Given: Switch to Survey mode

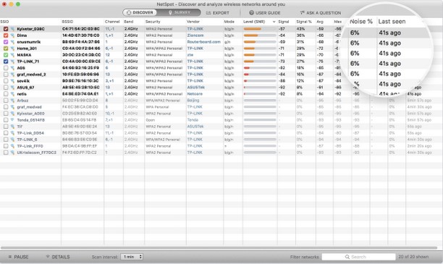Looking at the screenshot, I should [179, 13].
